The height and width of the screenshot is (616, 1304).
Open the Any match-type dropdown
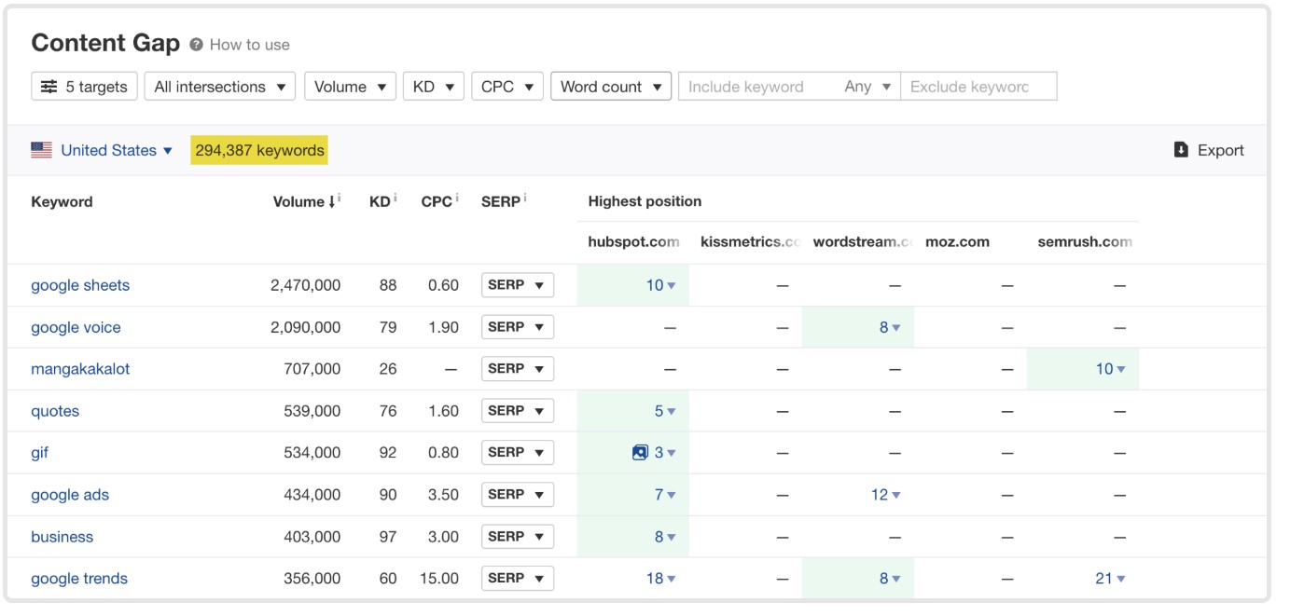pos(868,87)
